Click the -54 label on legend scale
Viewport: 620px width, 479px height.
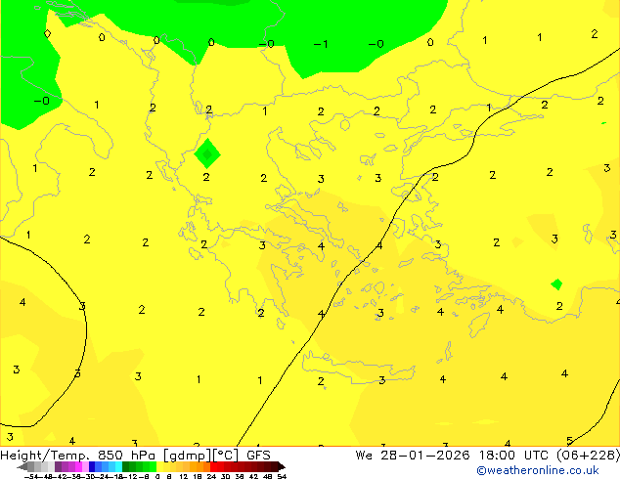tap(32, 476)
